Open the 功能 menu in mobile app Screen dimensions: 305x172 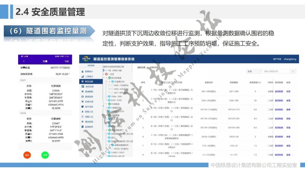67,61
